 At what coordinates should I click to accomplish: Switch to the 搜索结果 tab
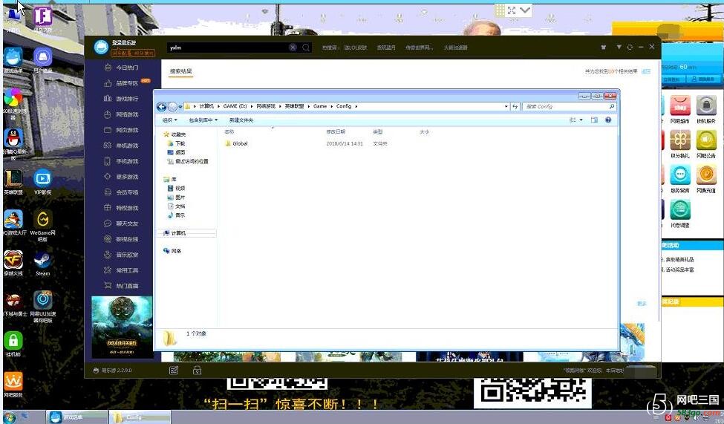tap(180, 71)
